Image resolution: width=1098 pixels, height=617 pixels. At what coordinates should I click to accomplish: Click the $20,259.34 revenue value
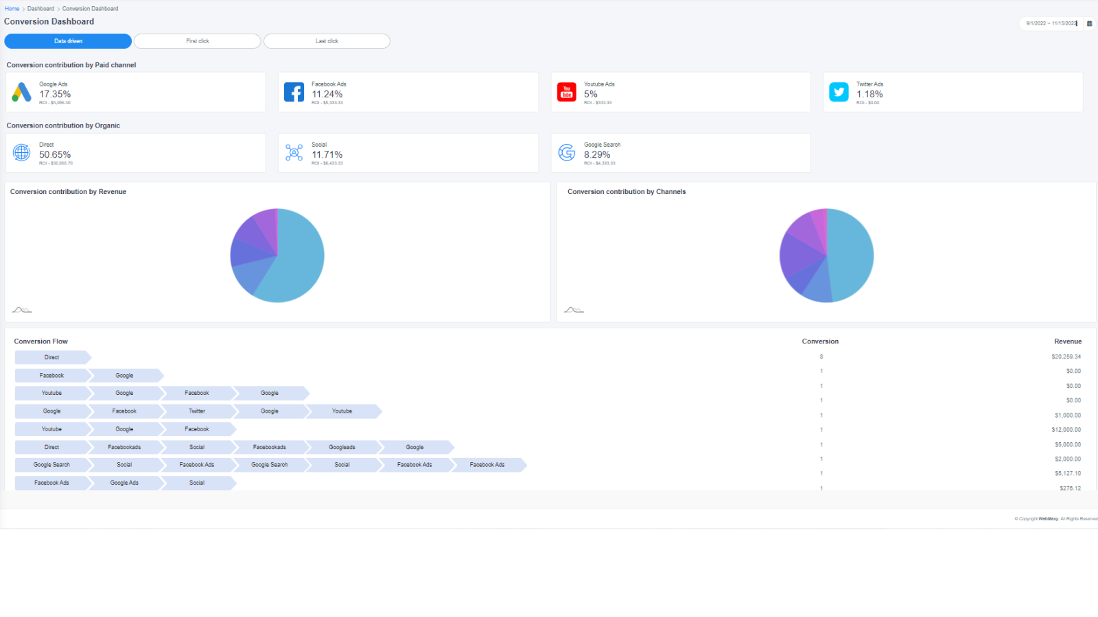(x=1066, y=356)
